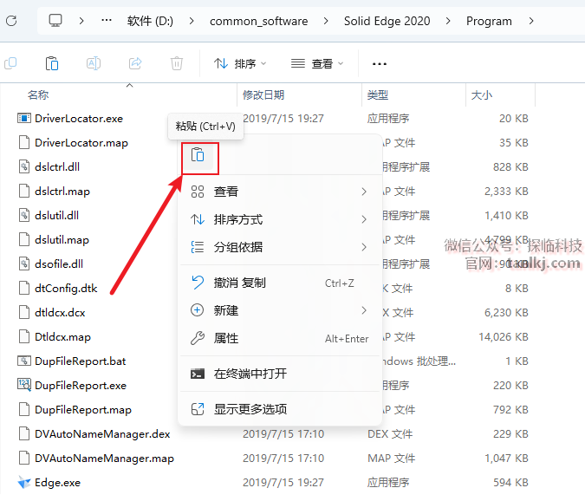Click the dsofile.dll file icon
585x501 pixels.
coord(24,264)
